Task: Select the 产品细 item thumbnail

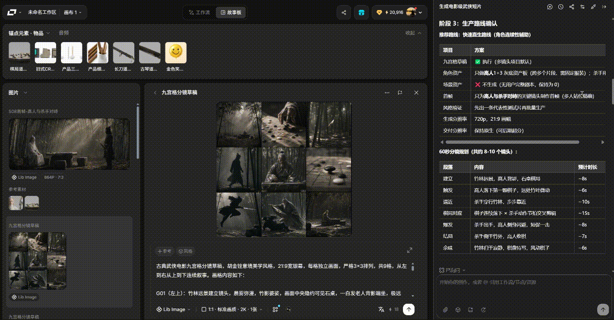Action: (97, 53)
